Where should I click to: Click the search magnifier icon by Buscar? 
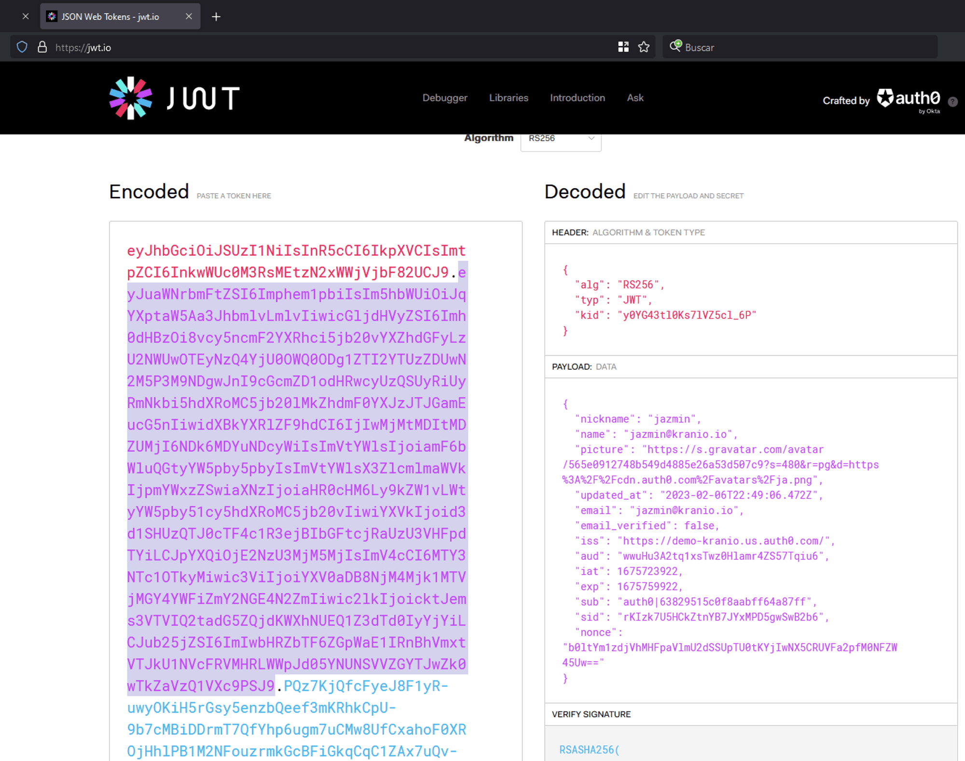point(675,46)
